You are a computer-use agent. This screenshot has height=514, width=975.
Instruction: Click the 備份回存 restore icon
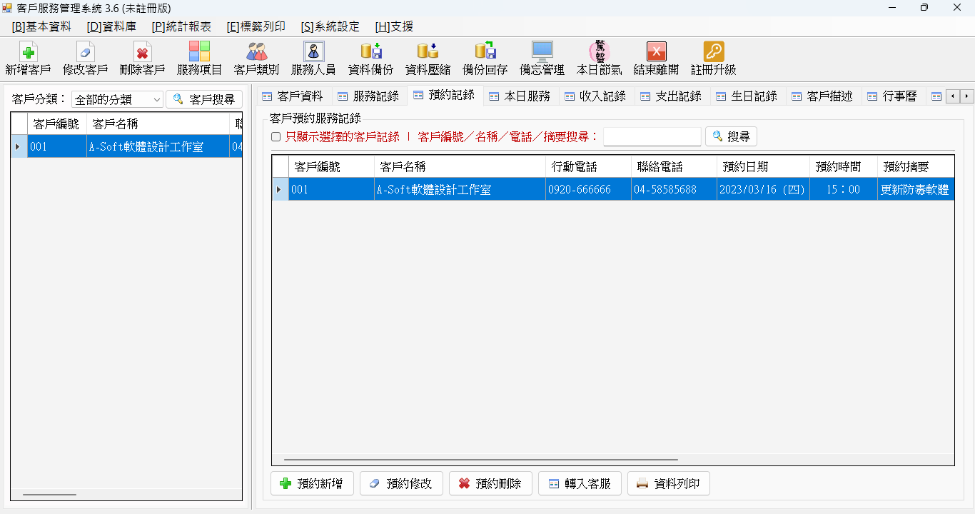(x=485, y=51)
